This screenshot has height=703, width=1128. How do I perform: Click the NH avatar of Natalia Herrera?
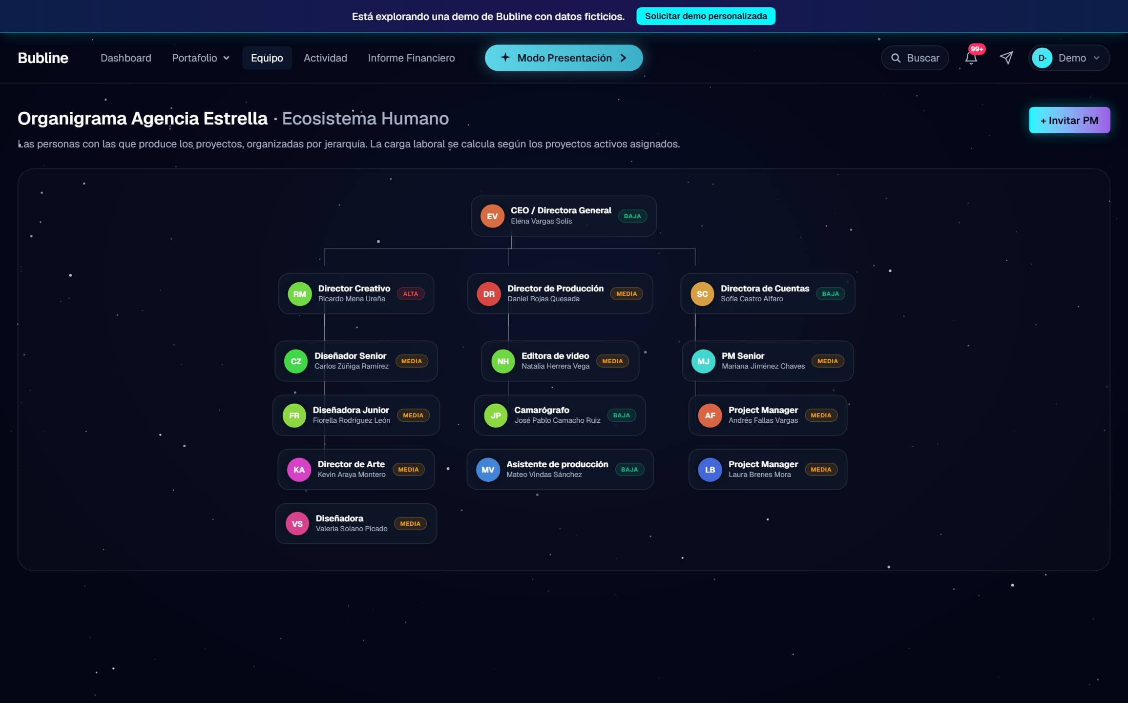pos(503,361)
